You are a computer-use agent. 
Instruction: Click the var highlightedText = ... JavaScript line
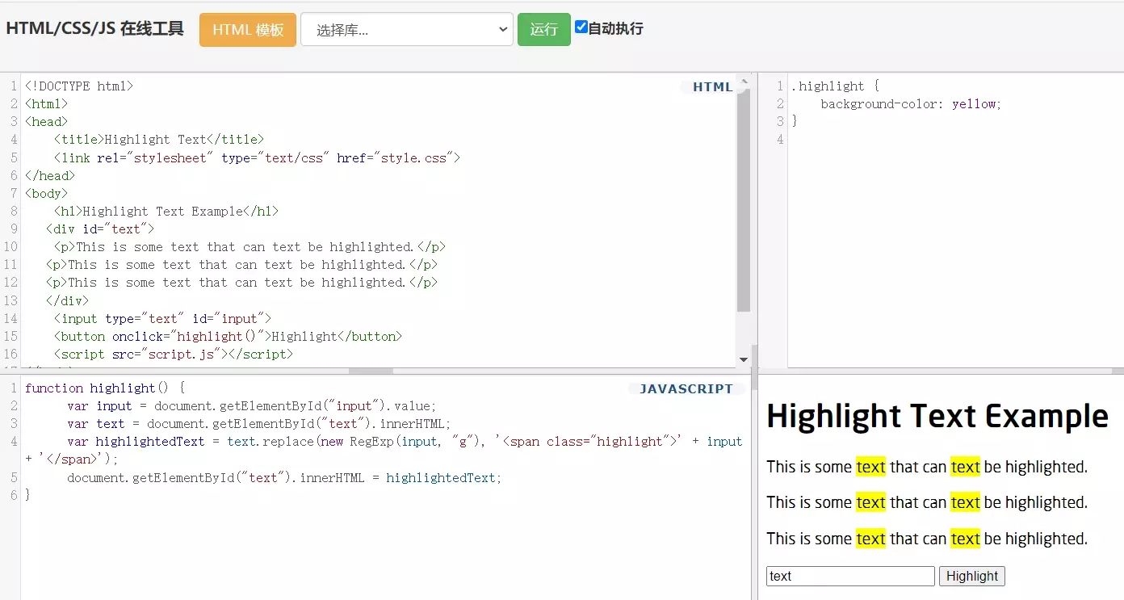[384, 450]
